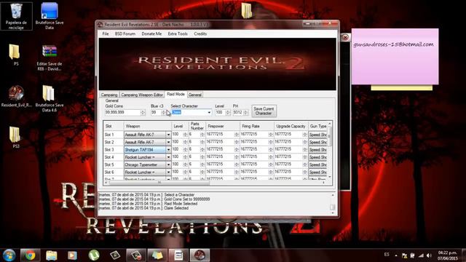Click the Gold Coins value field

[x=122, y=113]
